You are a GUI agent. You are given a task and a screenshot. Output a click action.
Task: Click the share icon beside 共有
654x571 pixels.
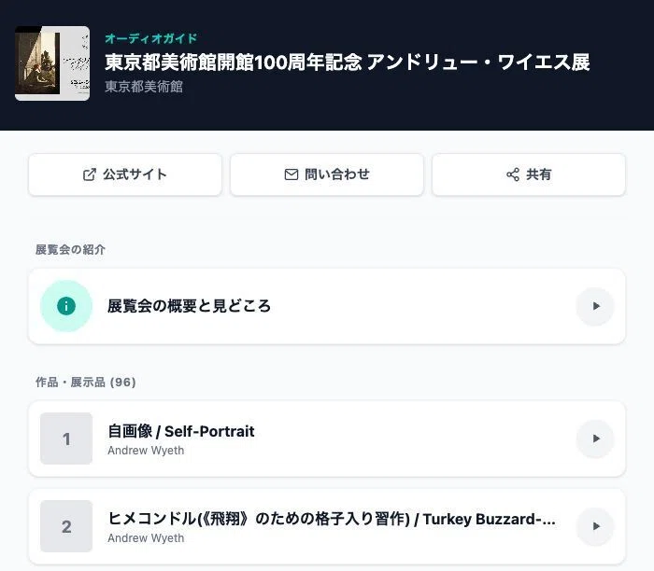pyautogui.click(x=513, y=174)
